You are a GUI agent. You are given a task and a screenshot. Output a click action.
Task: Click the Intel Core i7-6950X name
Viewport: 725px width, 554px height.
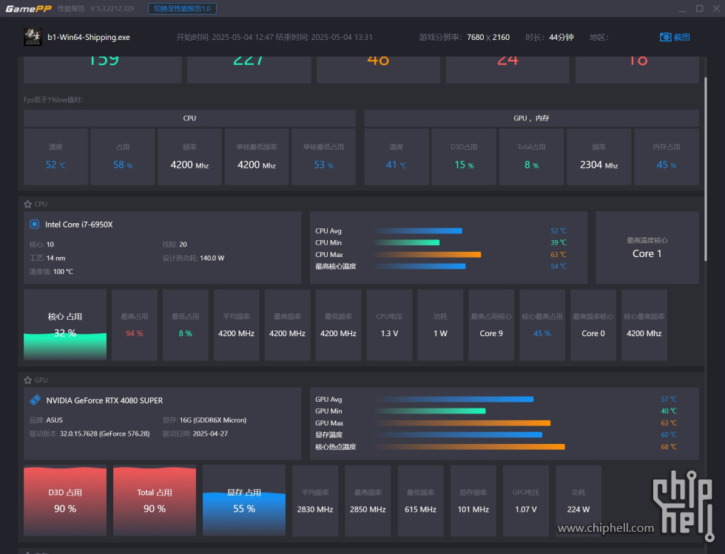click(79, 225)
